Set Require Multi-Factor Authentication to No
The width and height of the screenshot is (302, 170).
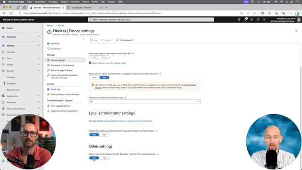click(x=104, y=77)
